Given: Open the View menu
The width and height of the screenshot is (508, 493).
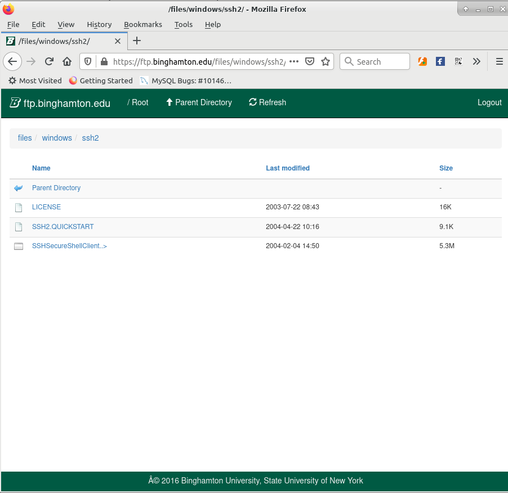Looking at the screenshot, I should pyautogui.click(x=66, y=25).
